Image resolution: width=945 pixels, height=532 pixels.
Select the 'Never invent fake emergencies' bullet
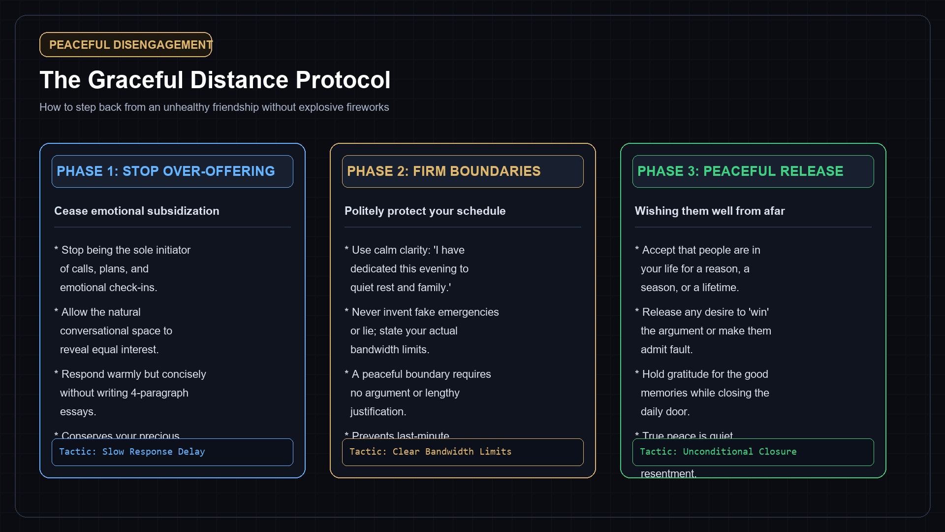422,331
